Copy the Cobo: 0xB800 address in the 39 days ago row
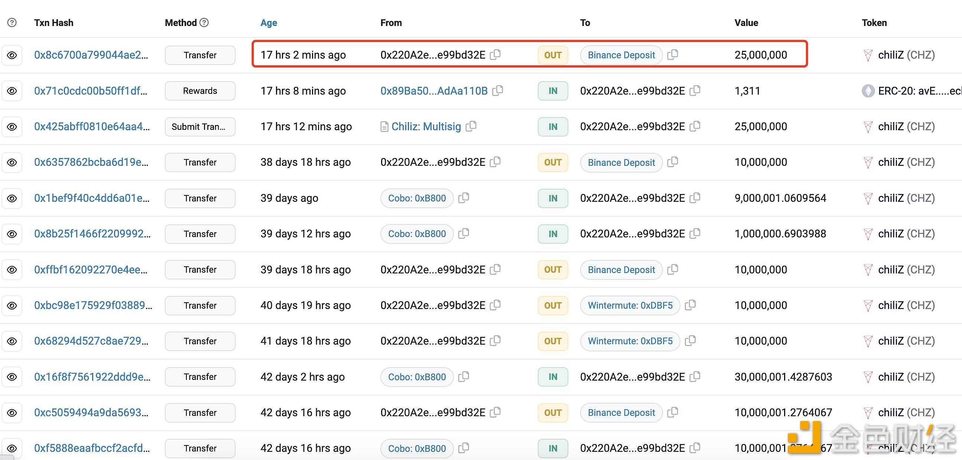The image size is (962, 460). pyautogui.click(x=464, y=197)
